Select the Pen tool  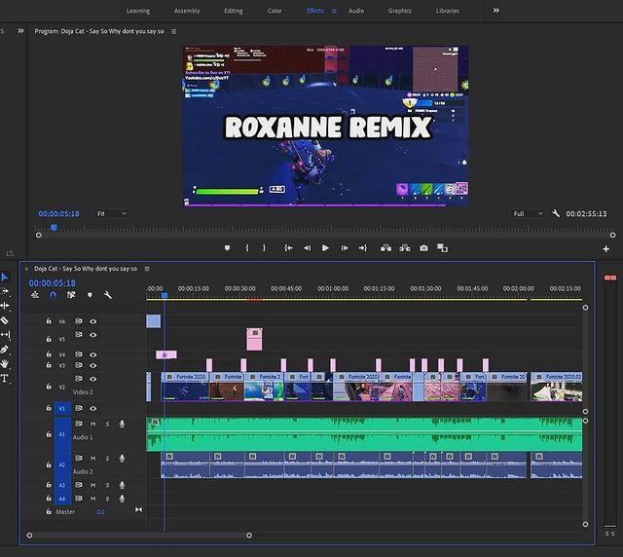pos(4,350)
